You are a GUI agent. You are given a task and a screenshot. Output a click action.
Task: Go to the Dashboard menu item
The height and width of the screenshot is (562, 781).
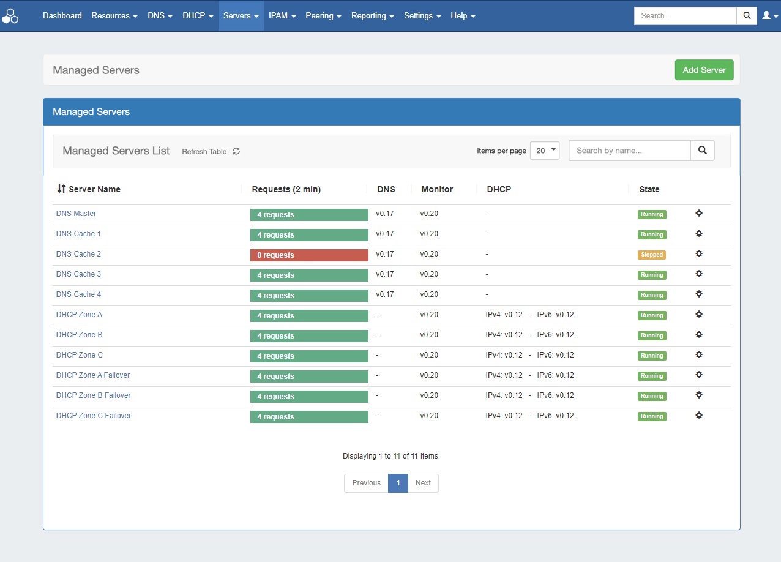62,16
